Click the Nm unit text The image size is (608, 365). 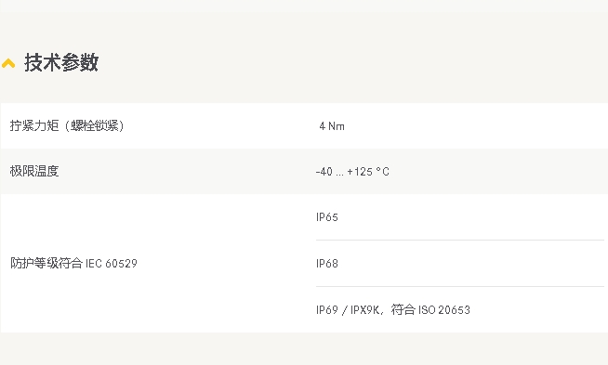click(337, 126)
